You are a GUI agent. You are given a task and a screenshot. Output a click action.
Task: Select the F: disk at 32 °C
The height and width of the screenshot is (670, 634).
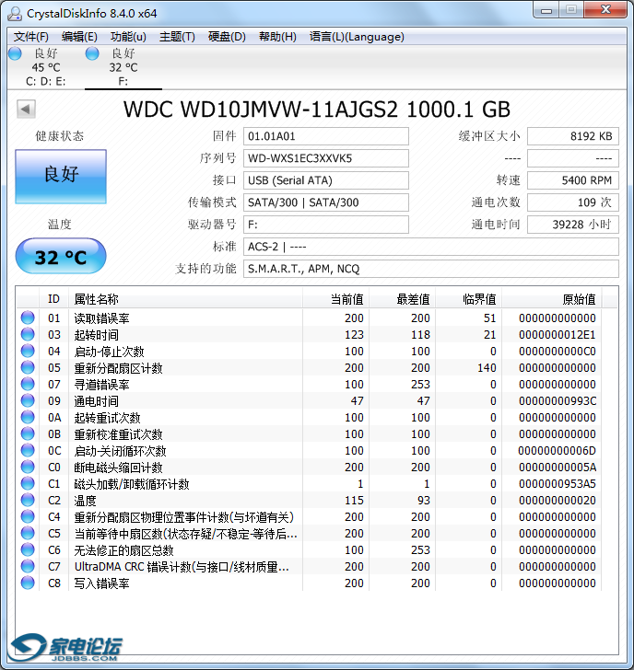point(123,67)
